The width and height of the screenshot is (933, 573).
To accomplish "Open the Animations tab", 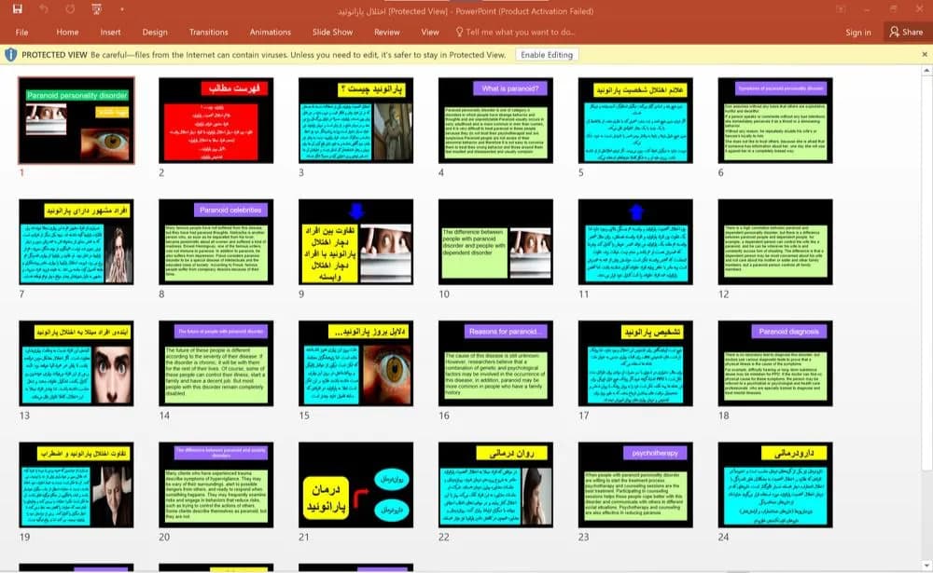I will (271, 32).
